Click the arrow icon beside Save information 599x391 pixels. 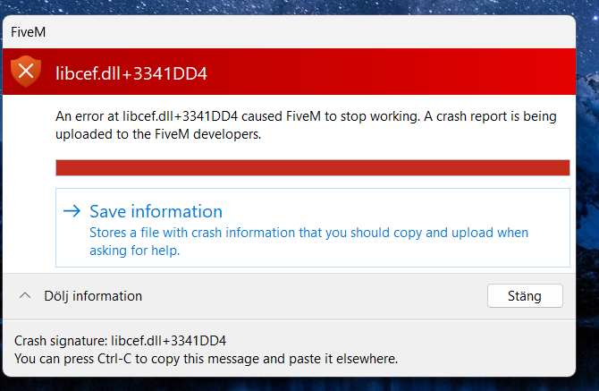72,212
